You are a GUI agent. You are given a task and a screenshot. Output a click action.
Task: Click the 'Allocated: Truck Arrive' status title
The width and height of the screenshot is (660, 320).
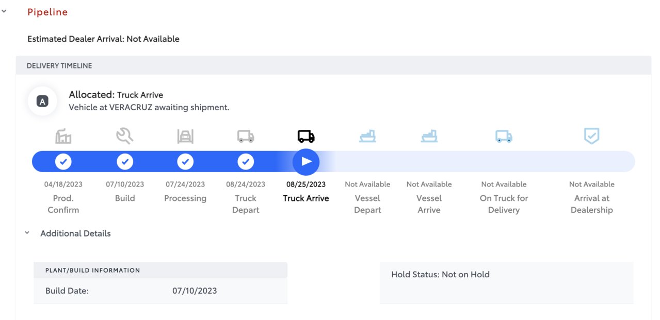tap(116, 95)
